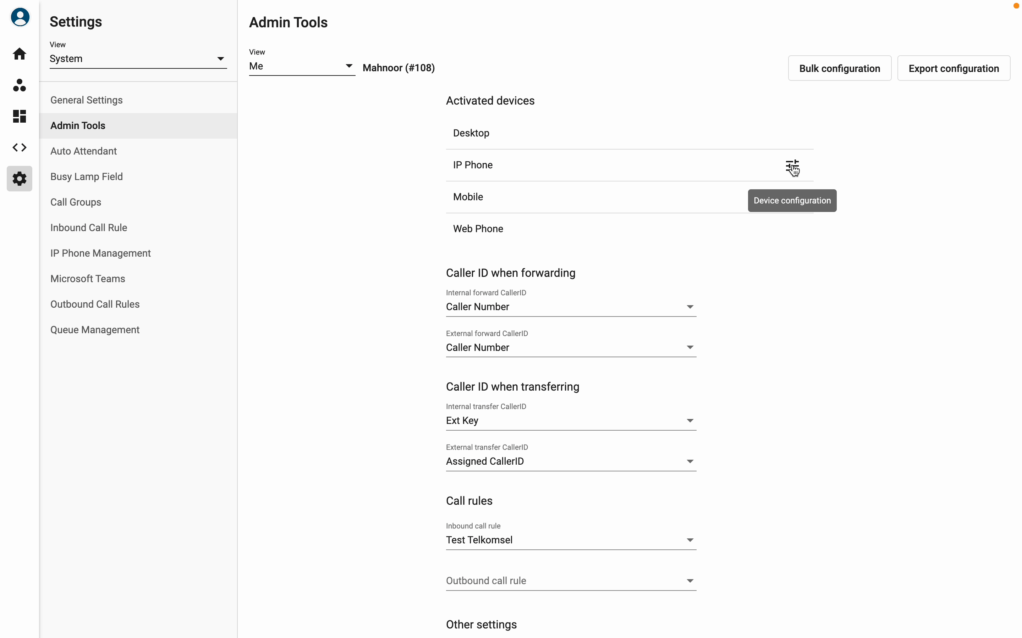Open the Outbound call rule dropdown
The image size is (1022, 638).
click(x=571, y=581)
